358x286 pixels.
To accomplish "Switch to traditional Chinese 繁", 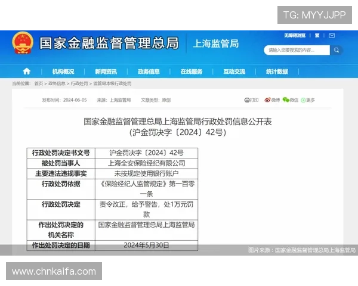I will pos(317,35).
